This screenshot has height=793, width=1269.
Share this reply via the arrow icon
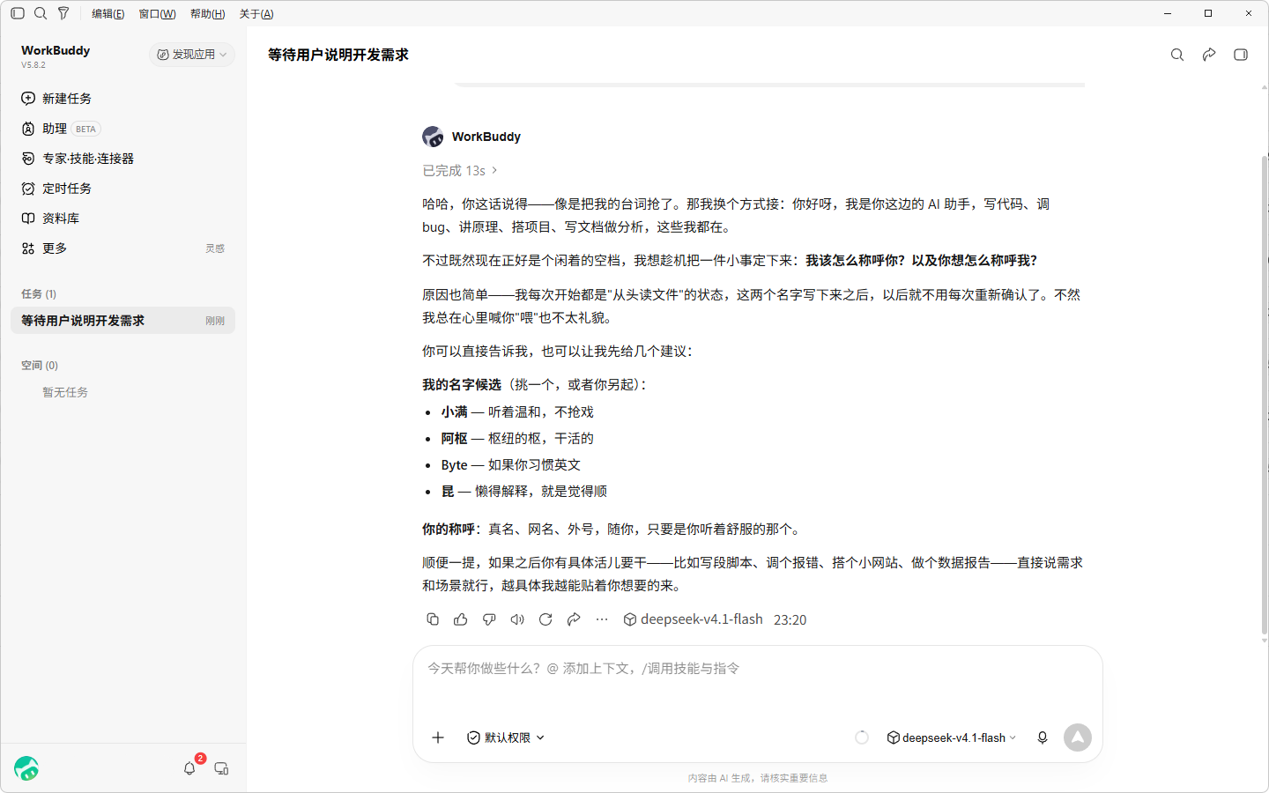click(574, 619)
